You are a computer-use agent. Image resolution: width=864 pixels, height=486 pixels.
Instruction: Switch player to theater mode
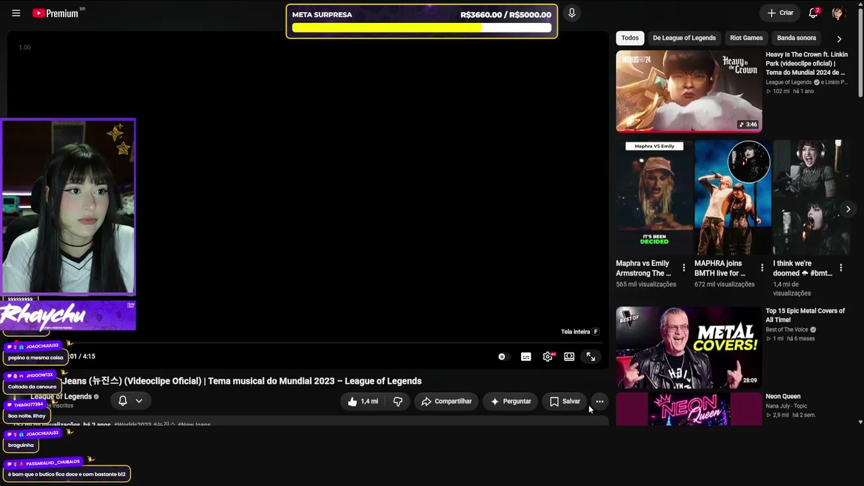(569, 356)
